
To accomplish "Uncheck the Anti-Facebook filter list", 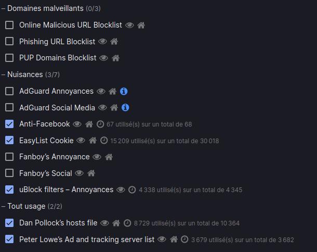I will click(x=9, y=124).
